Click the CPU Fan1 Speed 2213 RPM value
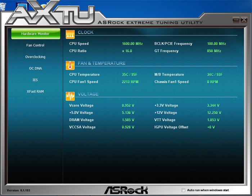This screenshot has width=252, height=196. coord(130,82)
